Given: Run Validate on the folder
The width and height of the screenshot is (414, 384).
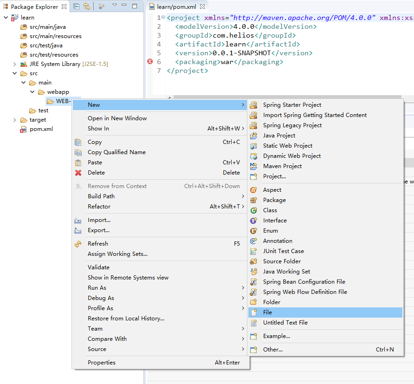Looking at the screenshot, I should click(x=160, y=267).
